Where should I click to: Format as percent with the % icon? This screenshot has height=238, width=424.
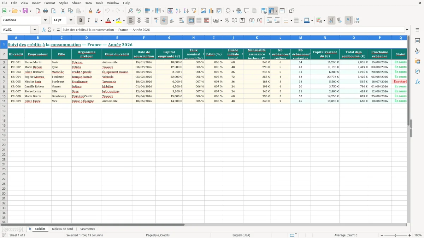[226, 20]
